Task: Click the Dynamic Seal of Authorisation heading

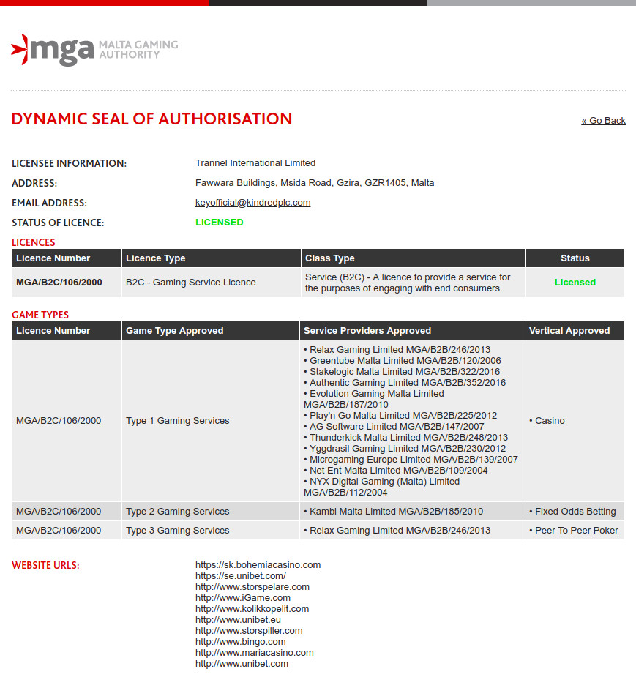Action: point(151,119)
